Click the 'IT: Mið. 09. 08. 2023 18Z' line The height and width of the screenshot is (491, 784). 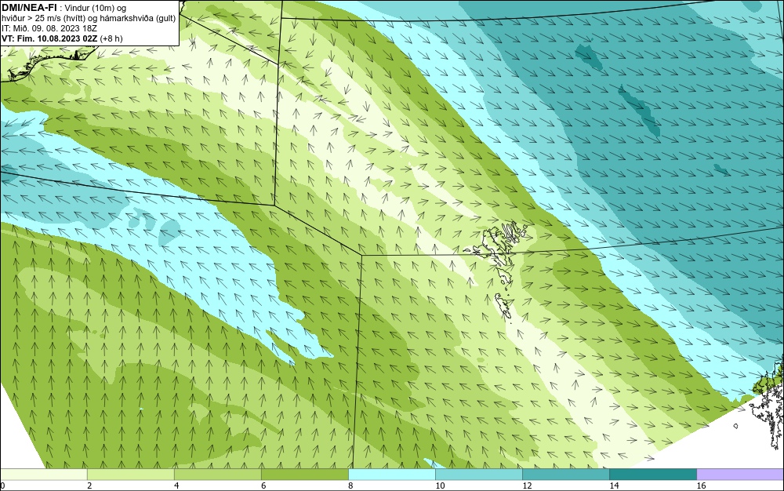(49, 28)
